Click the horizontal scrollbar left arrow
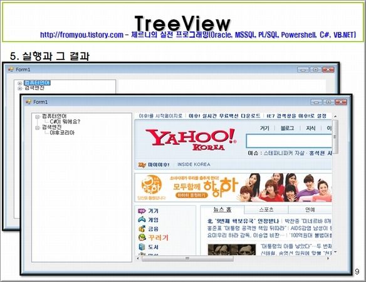 coord(138,258)
